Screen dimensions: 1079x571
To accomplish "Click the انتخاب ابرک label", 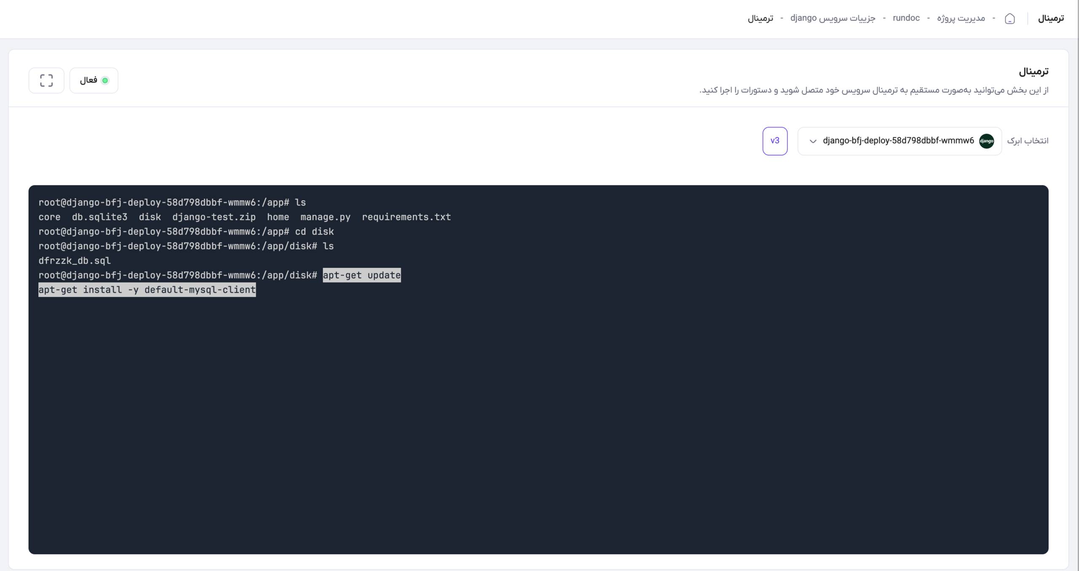I will coord(1028,141).
